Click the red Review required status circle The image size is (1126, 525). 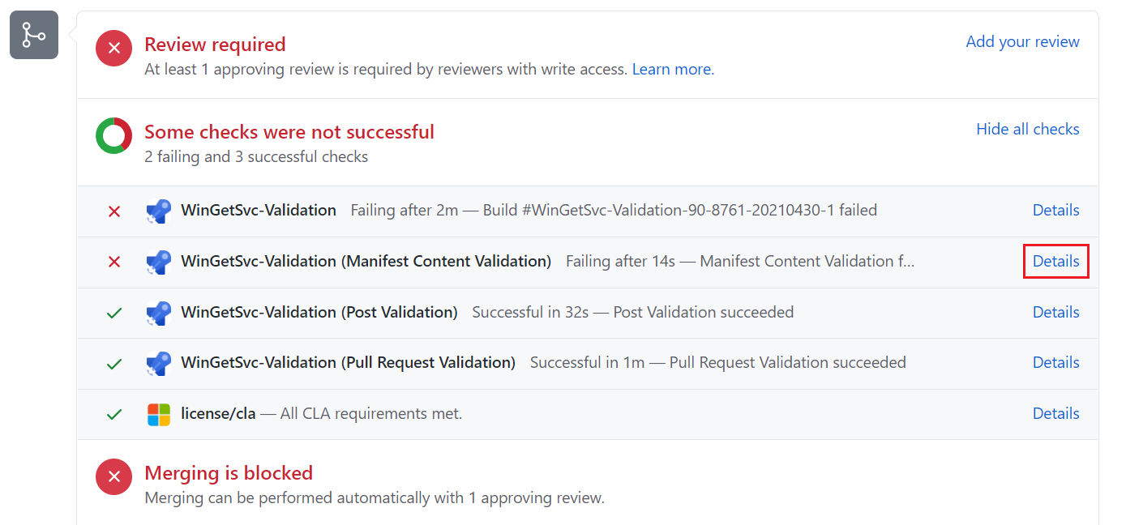[x=113, y=48]
